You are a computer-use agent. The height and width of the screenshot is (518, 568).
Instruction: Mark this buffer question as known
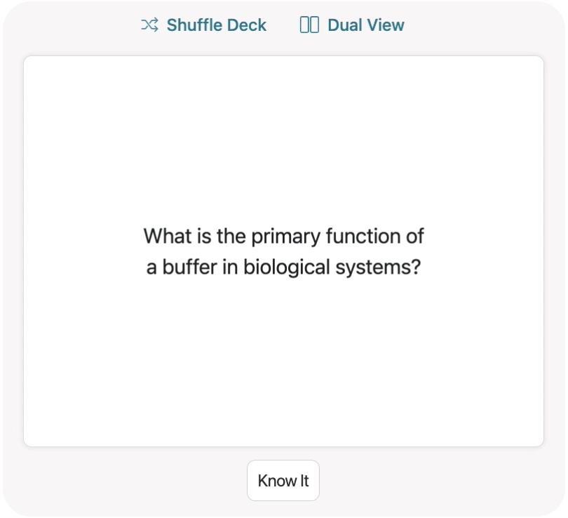click(283, 480)
